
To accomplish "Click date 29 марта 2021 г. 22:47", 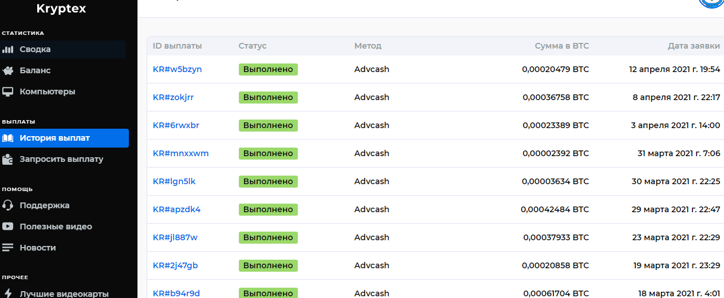I will click(676, 209).
